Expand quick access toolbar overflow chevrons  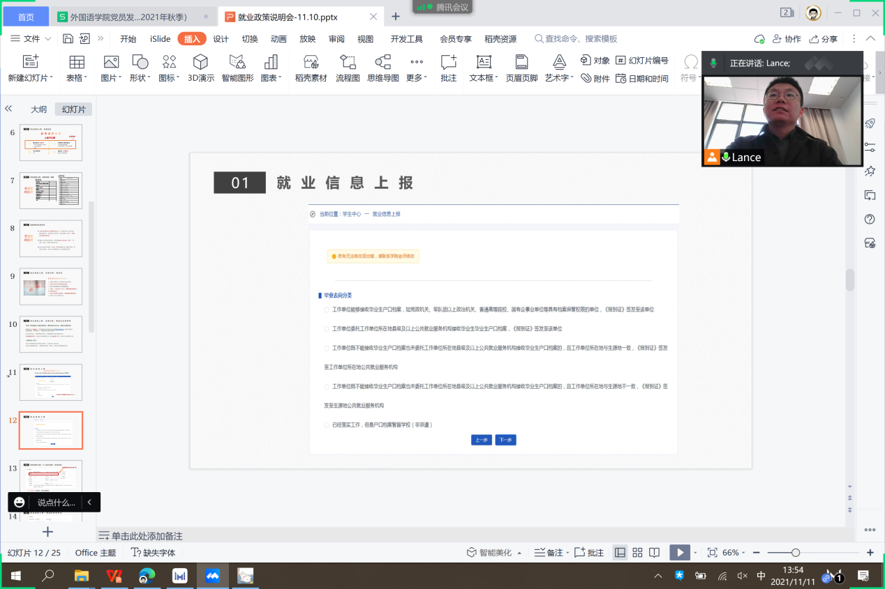101,39
